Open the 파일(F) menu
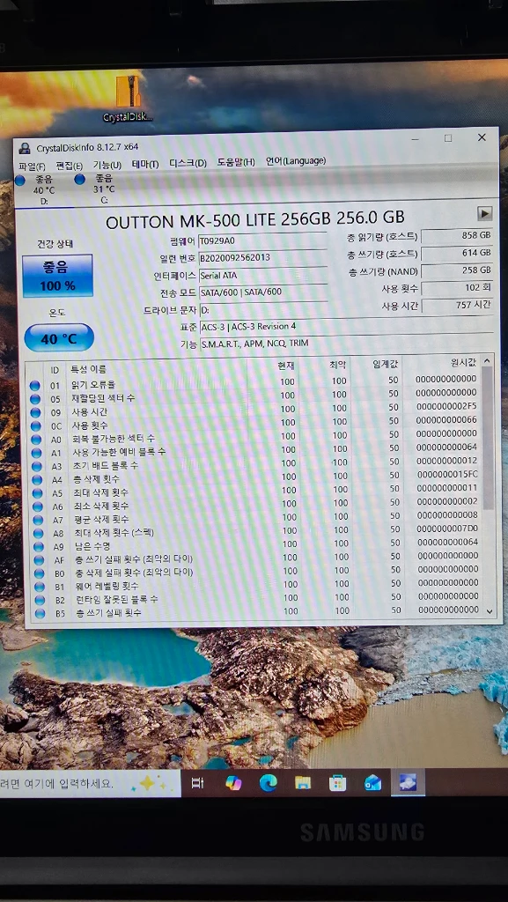Image resolution: width=508 pixels, height=902 pixels. [33, 166]
